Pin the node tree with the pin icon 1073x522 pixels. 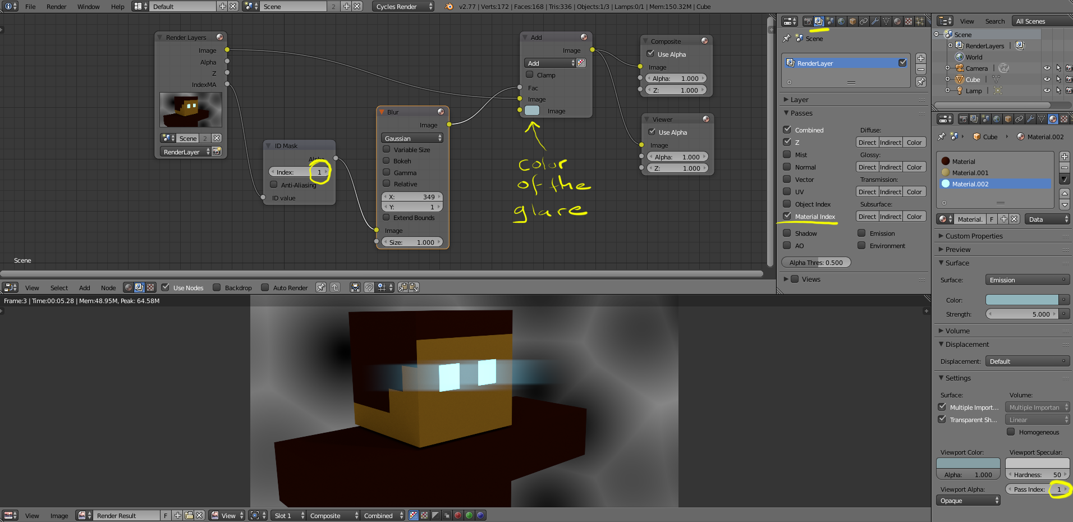321,287
